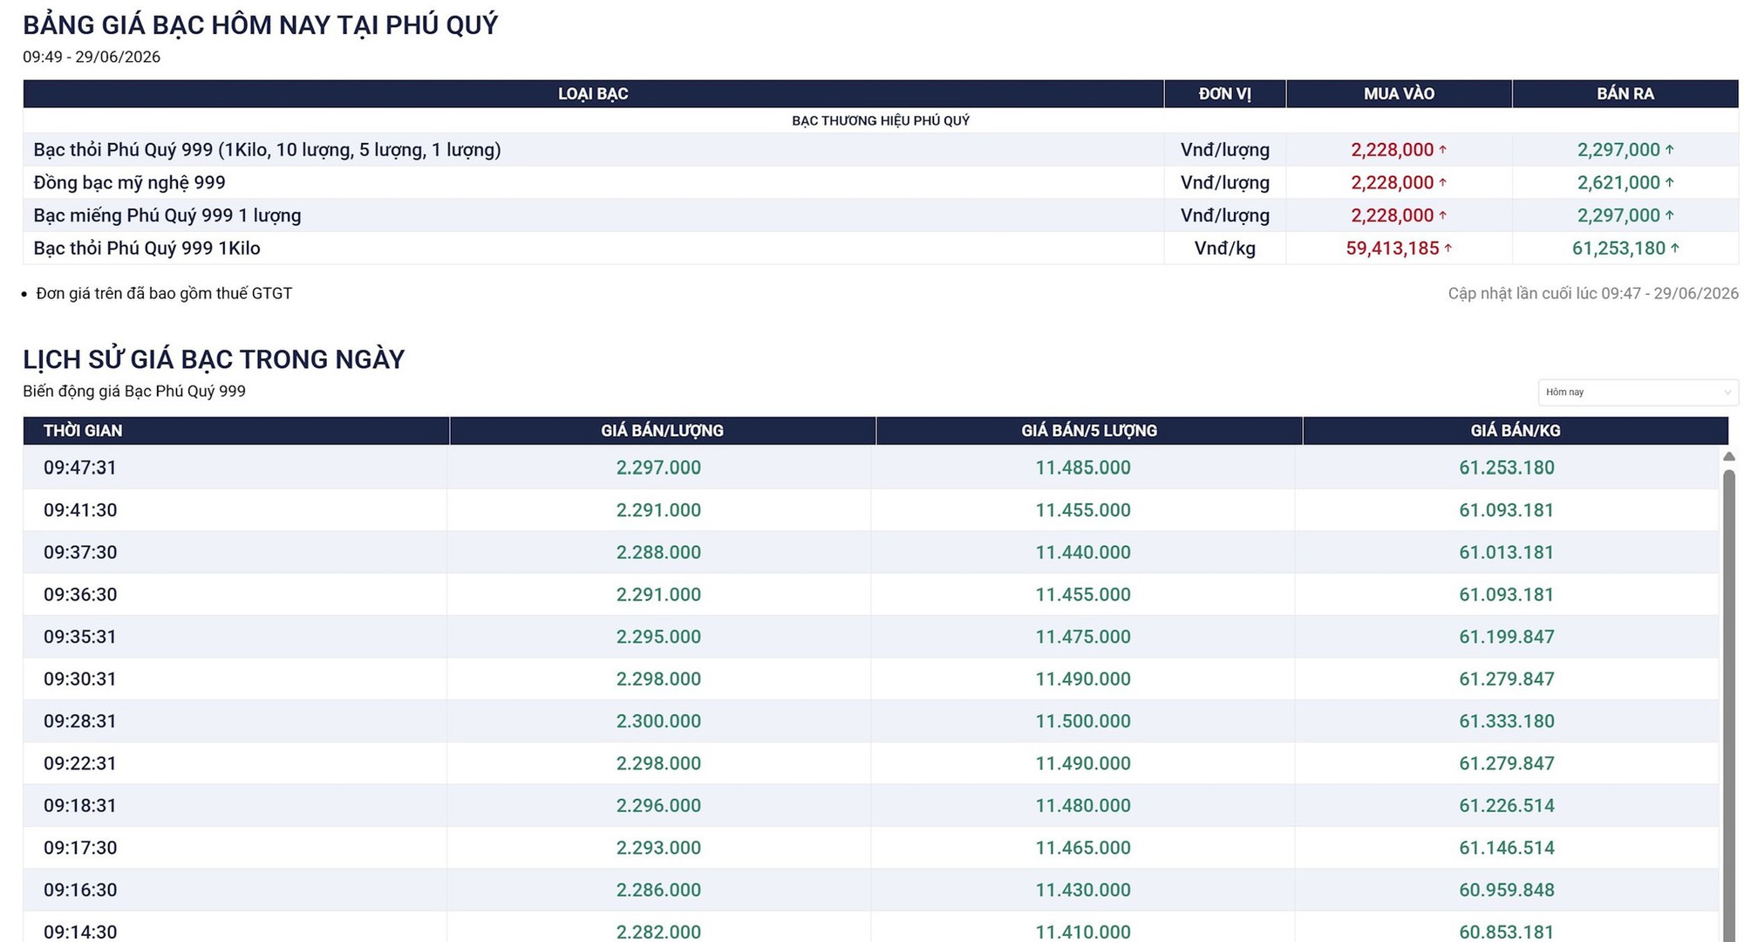The height and width of the screenshot is (942, 1744).
Task: Click the THỜI GIAN column header
Action: (x=236, y=431)
